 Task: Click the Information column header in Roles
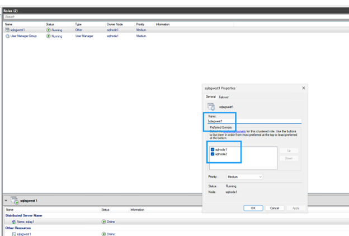click(x=194, y=24)
